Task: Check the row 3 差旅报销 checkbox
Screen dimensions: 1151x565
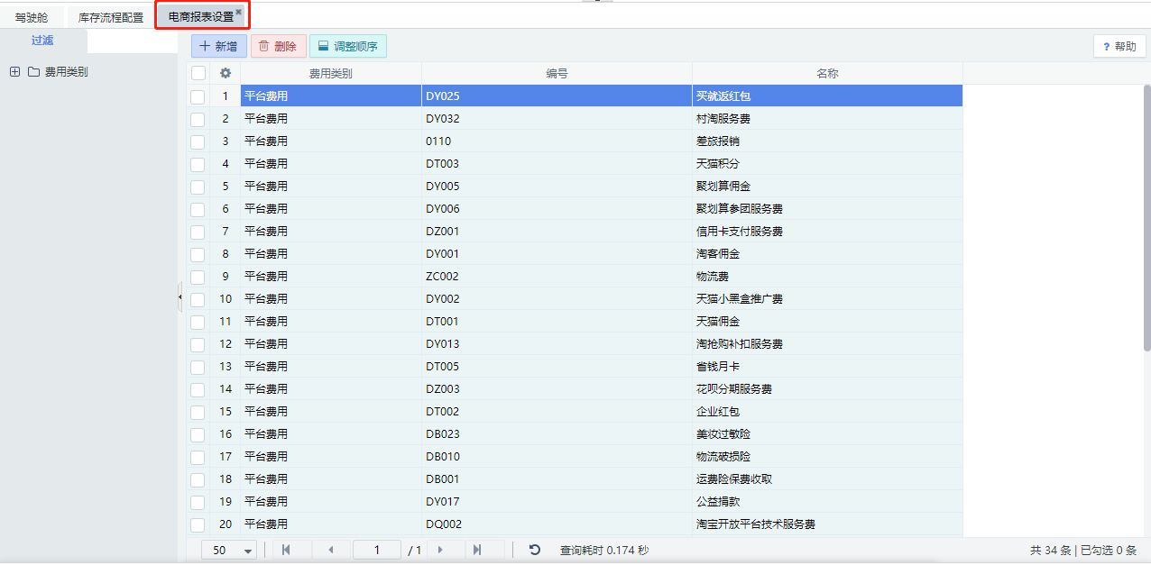Action: (198, 141)
